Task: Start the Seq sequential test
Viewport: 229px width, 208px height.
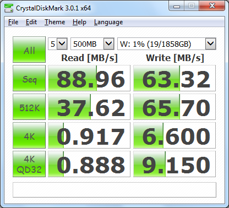Action: [29, 78]
